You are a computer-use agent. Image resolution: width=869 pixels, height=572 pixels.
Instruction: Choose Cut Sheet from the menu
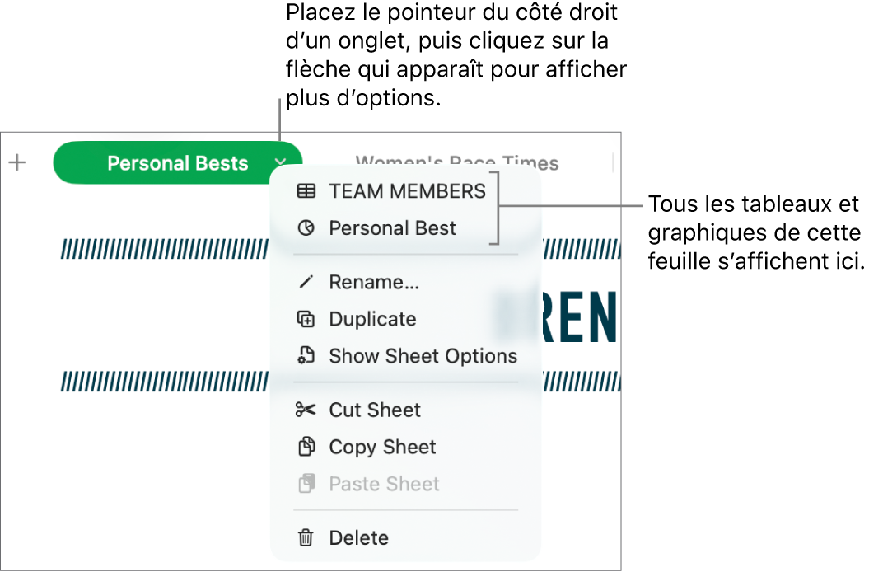(x=374, y=410)
